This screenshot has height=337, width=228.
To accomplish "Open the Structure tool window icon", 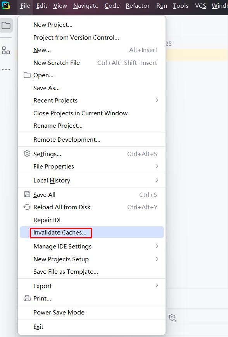I will pos(6,50).
